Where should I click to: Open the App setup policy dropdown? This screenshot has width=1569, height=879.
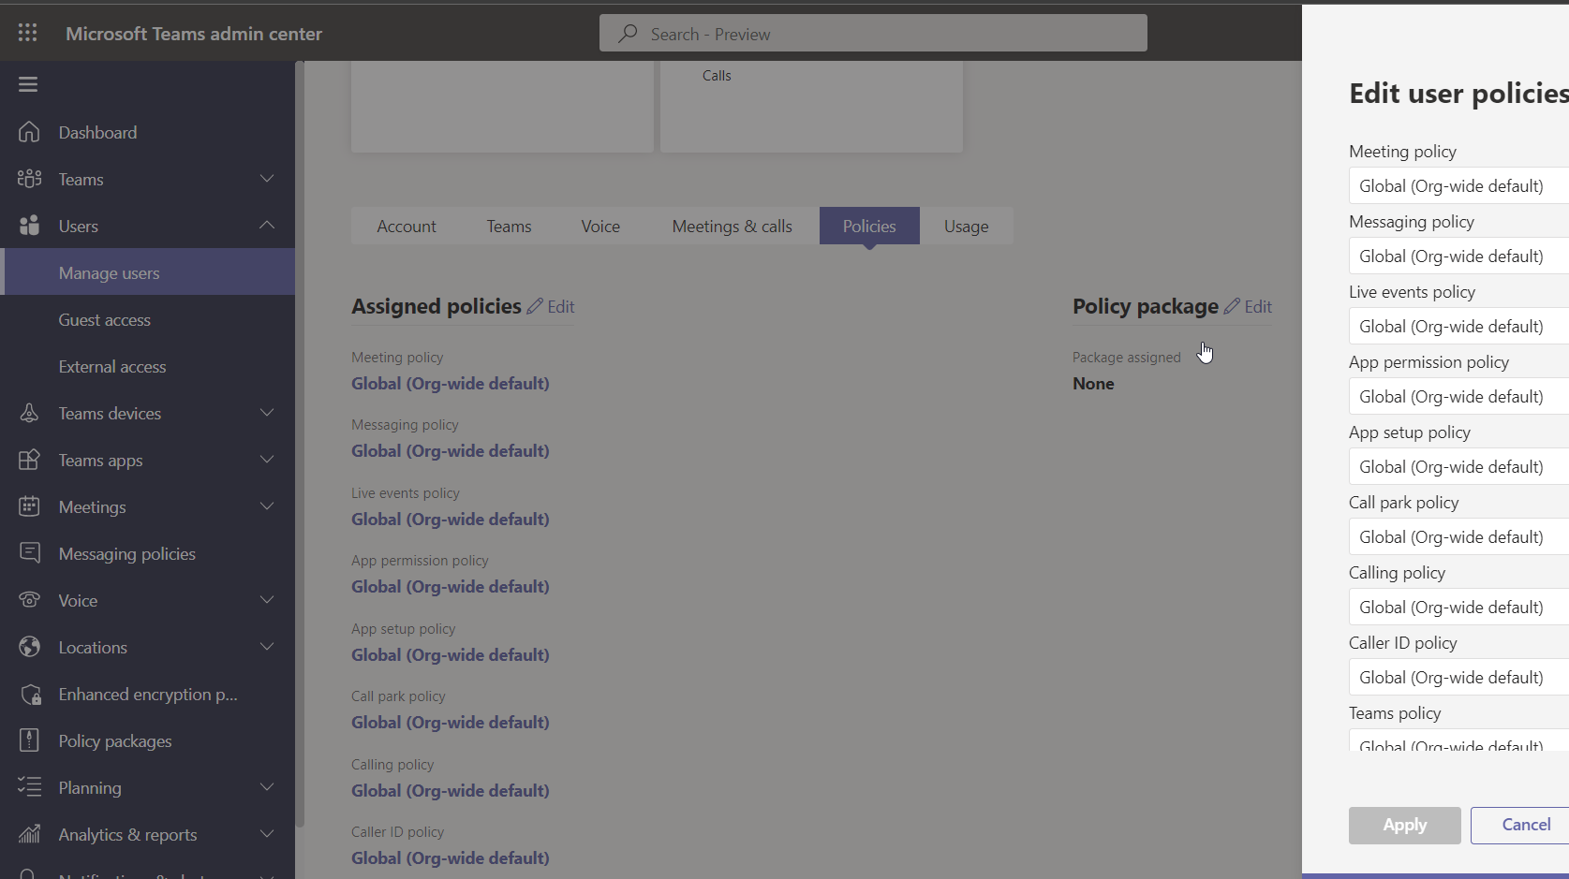[x=1458, y=466]
